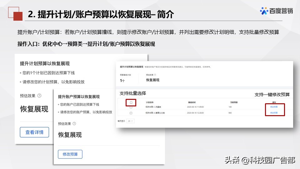The width and height of the screenshot is (300, 169).
Task: Click the 提升计划预算以恢复展现 title of left card
Action: click(45, 64)
